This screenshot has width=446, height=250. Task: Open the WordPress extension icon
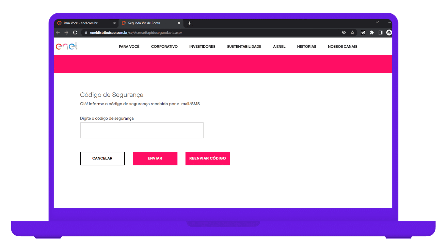point(363,33)
